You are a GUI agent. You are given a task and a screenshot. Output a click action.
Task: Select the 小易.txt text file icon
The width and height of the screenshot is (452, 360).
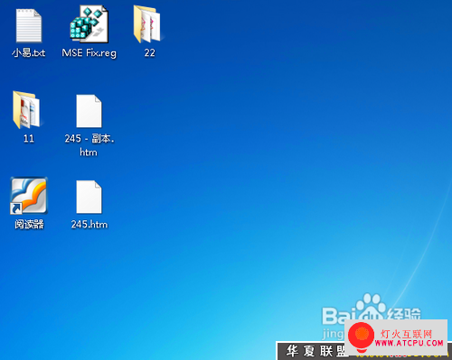(29, 25)
